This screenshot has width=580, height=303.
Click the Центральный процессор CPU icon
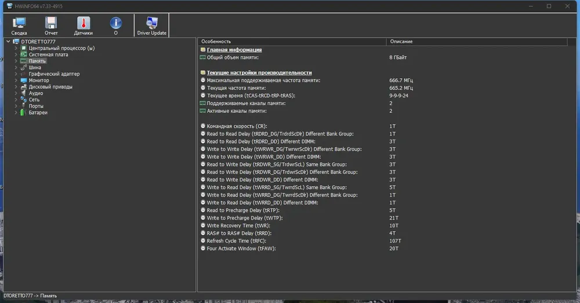pyautogui.click(x=24, y=48)
